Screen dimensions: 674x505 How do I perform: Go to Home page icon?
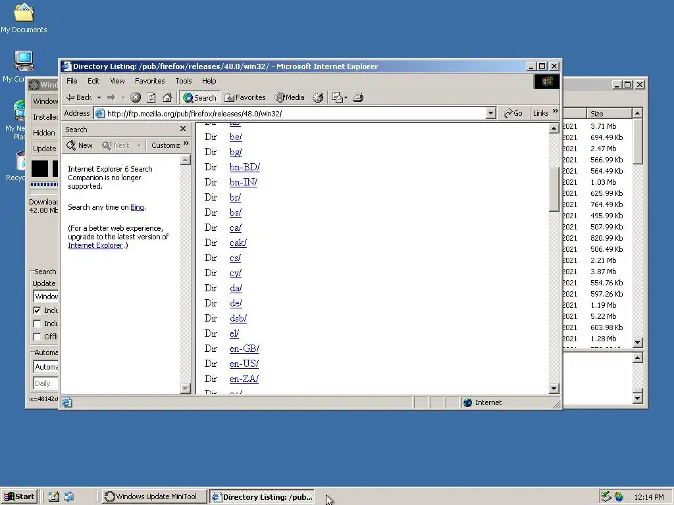(x=167, y=97)
